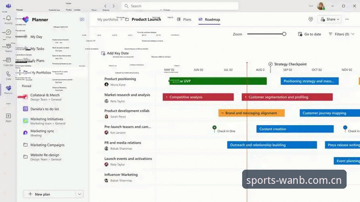Select Market research and analysis row title
Viewport: 360px width, 202px height.
127,95
